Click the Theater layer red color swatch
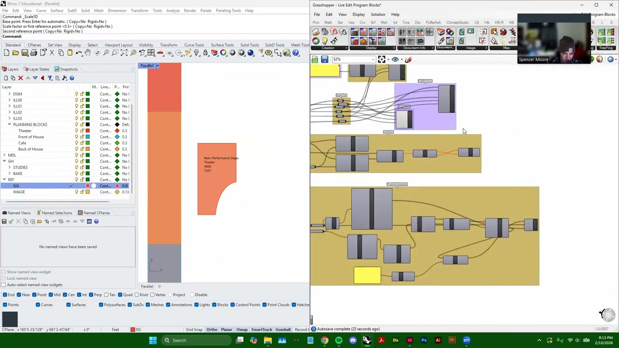 pyautogui.click(x=88, y=130)
